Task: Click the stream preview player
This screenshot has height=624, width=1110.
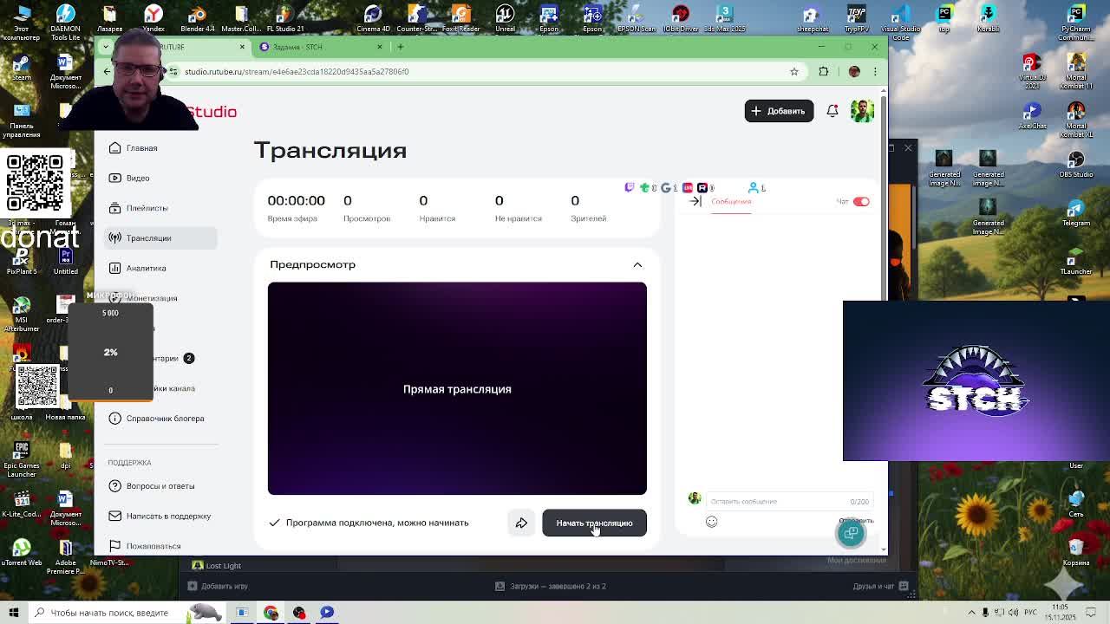Action: coord(457,388)
